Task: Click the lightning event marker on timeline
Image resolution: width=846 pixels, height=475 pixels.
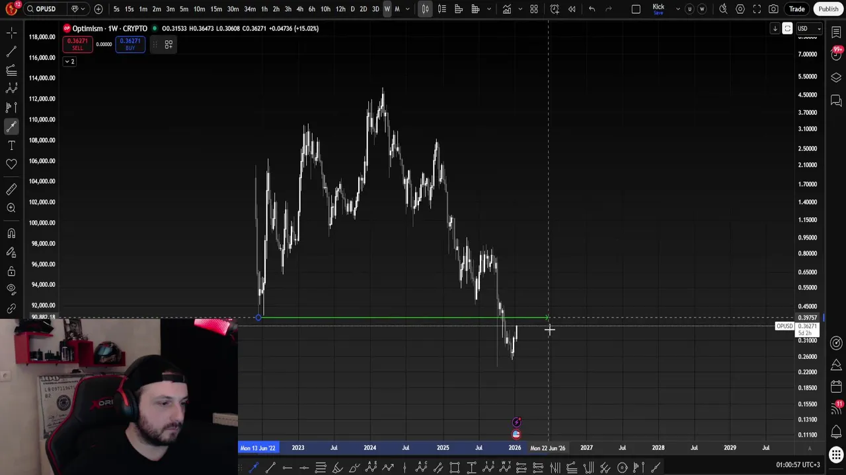Action: 517,422
